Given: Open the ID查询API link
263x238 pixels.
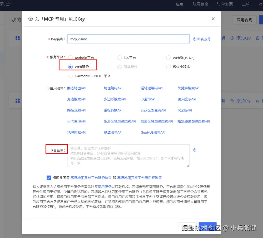Looking at the screenshot, I should (148, 99).
